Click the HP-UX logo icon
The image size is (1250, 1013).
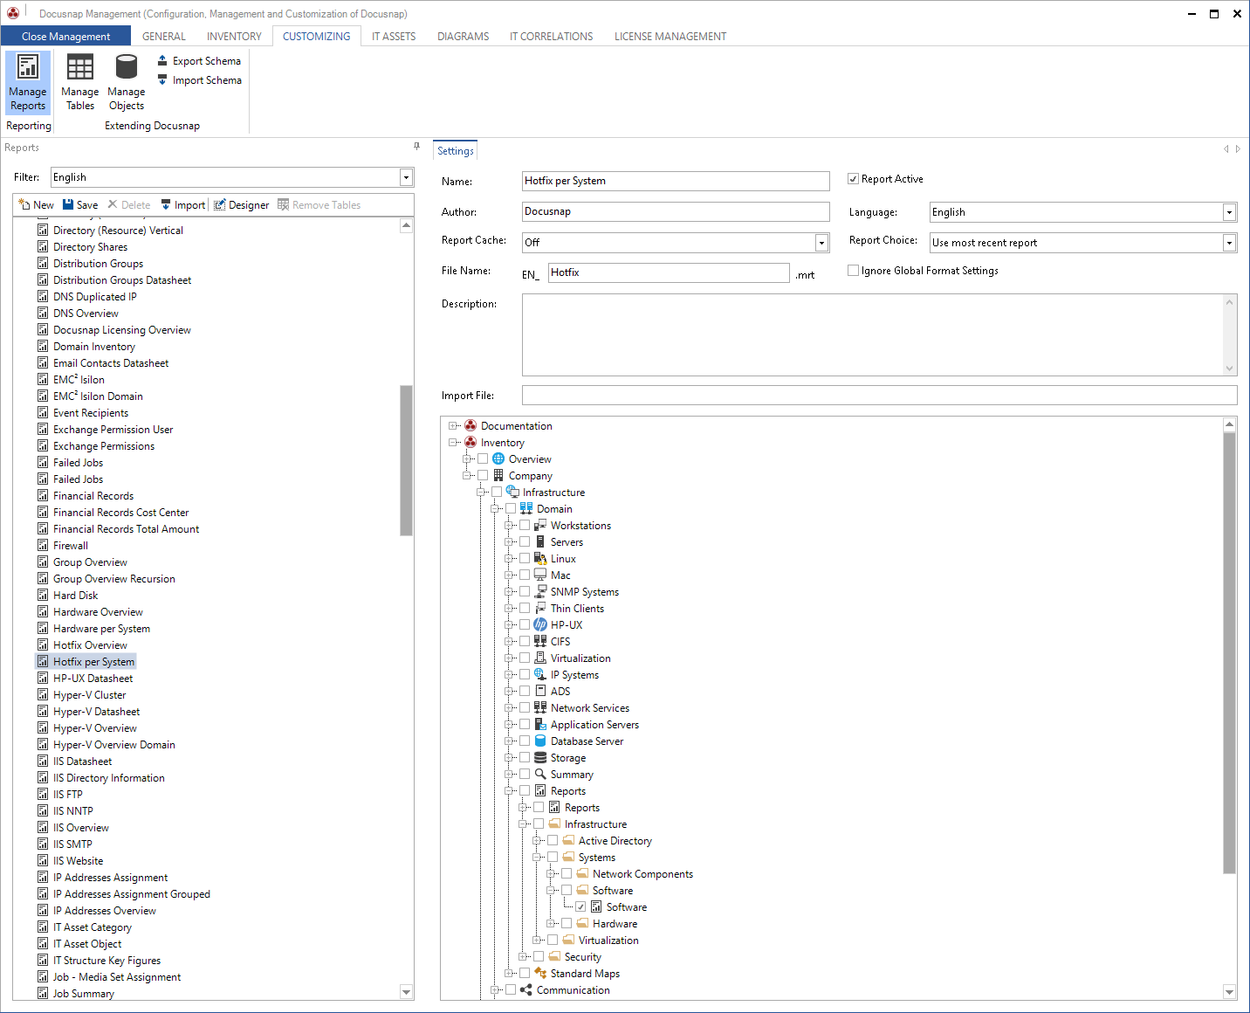(x=540, y=624)
